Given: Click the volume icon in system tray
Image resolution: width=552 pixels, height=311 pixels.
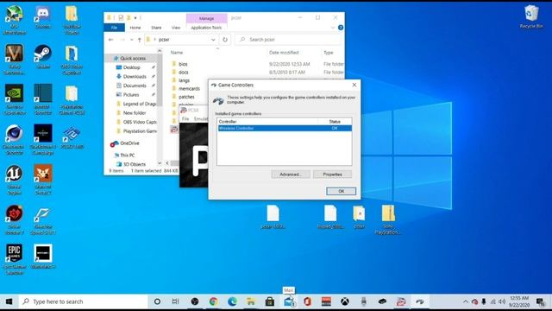Looking at the screenshot, I should (x=502, y=301).
